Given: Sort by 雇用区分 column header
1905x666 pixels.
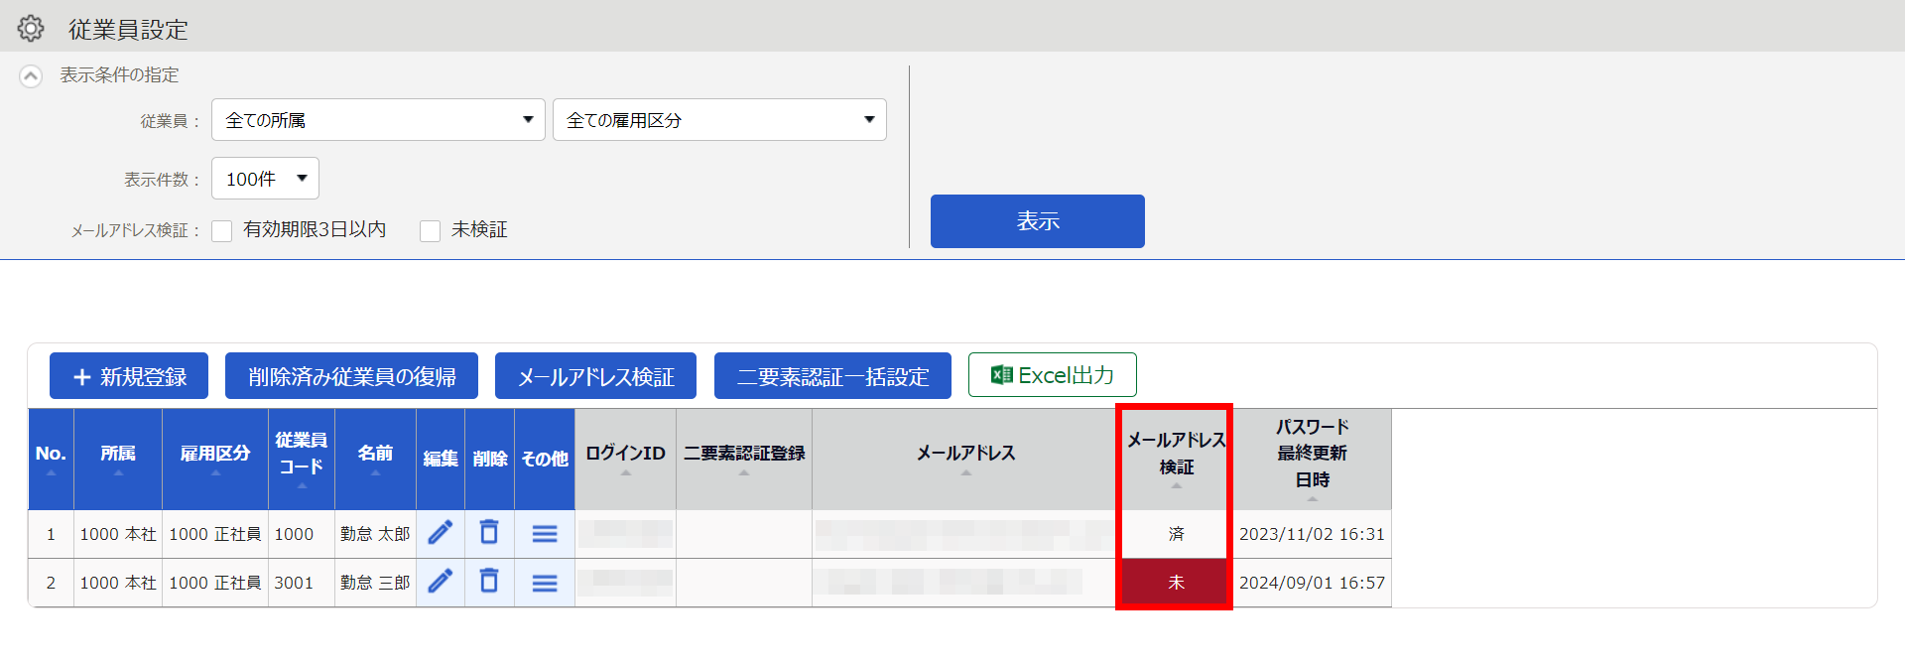Looking at the screenshot, I should click(215, 459).
